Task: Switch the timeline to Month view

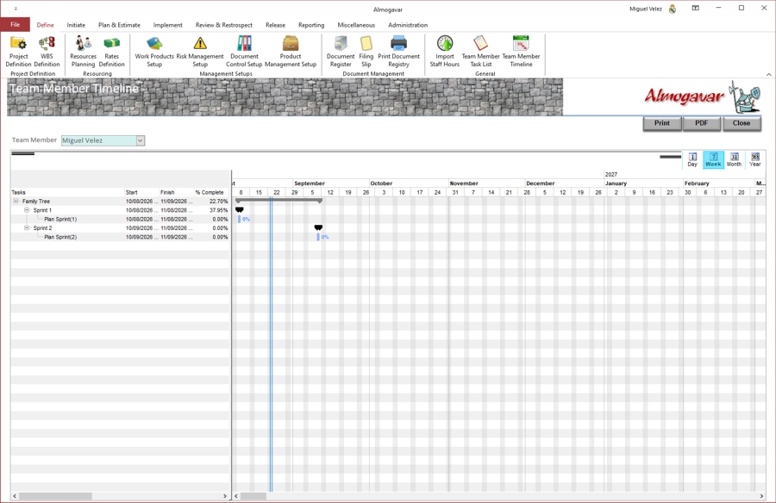Action: pos(734,159)
